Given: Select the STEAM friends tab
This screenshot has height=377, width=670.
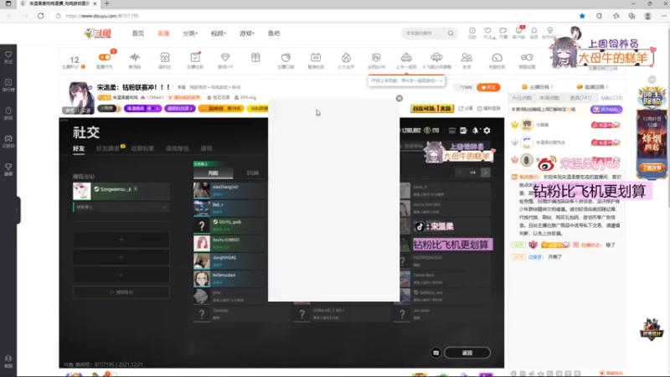Looking at the screenshot, I should (253, 173).
